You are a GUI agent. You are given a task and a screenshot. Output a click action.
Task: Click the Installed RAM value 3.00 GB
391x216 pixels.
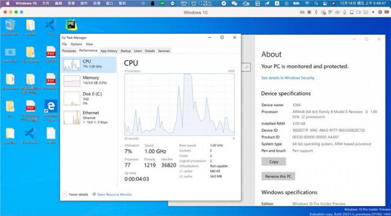(x=299, y=123)
